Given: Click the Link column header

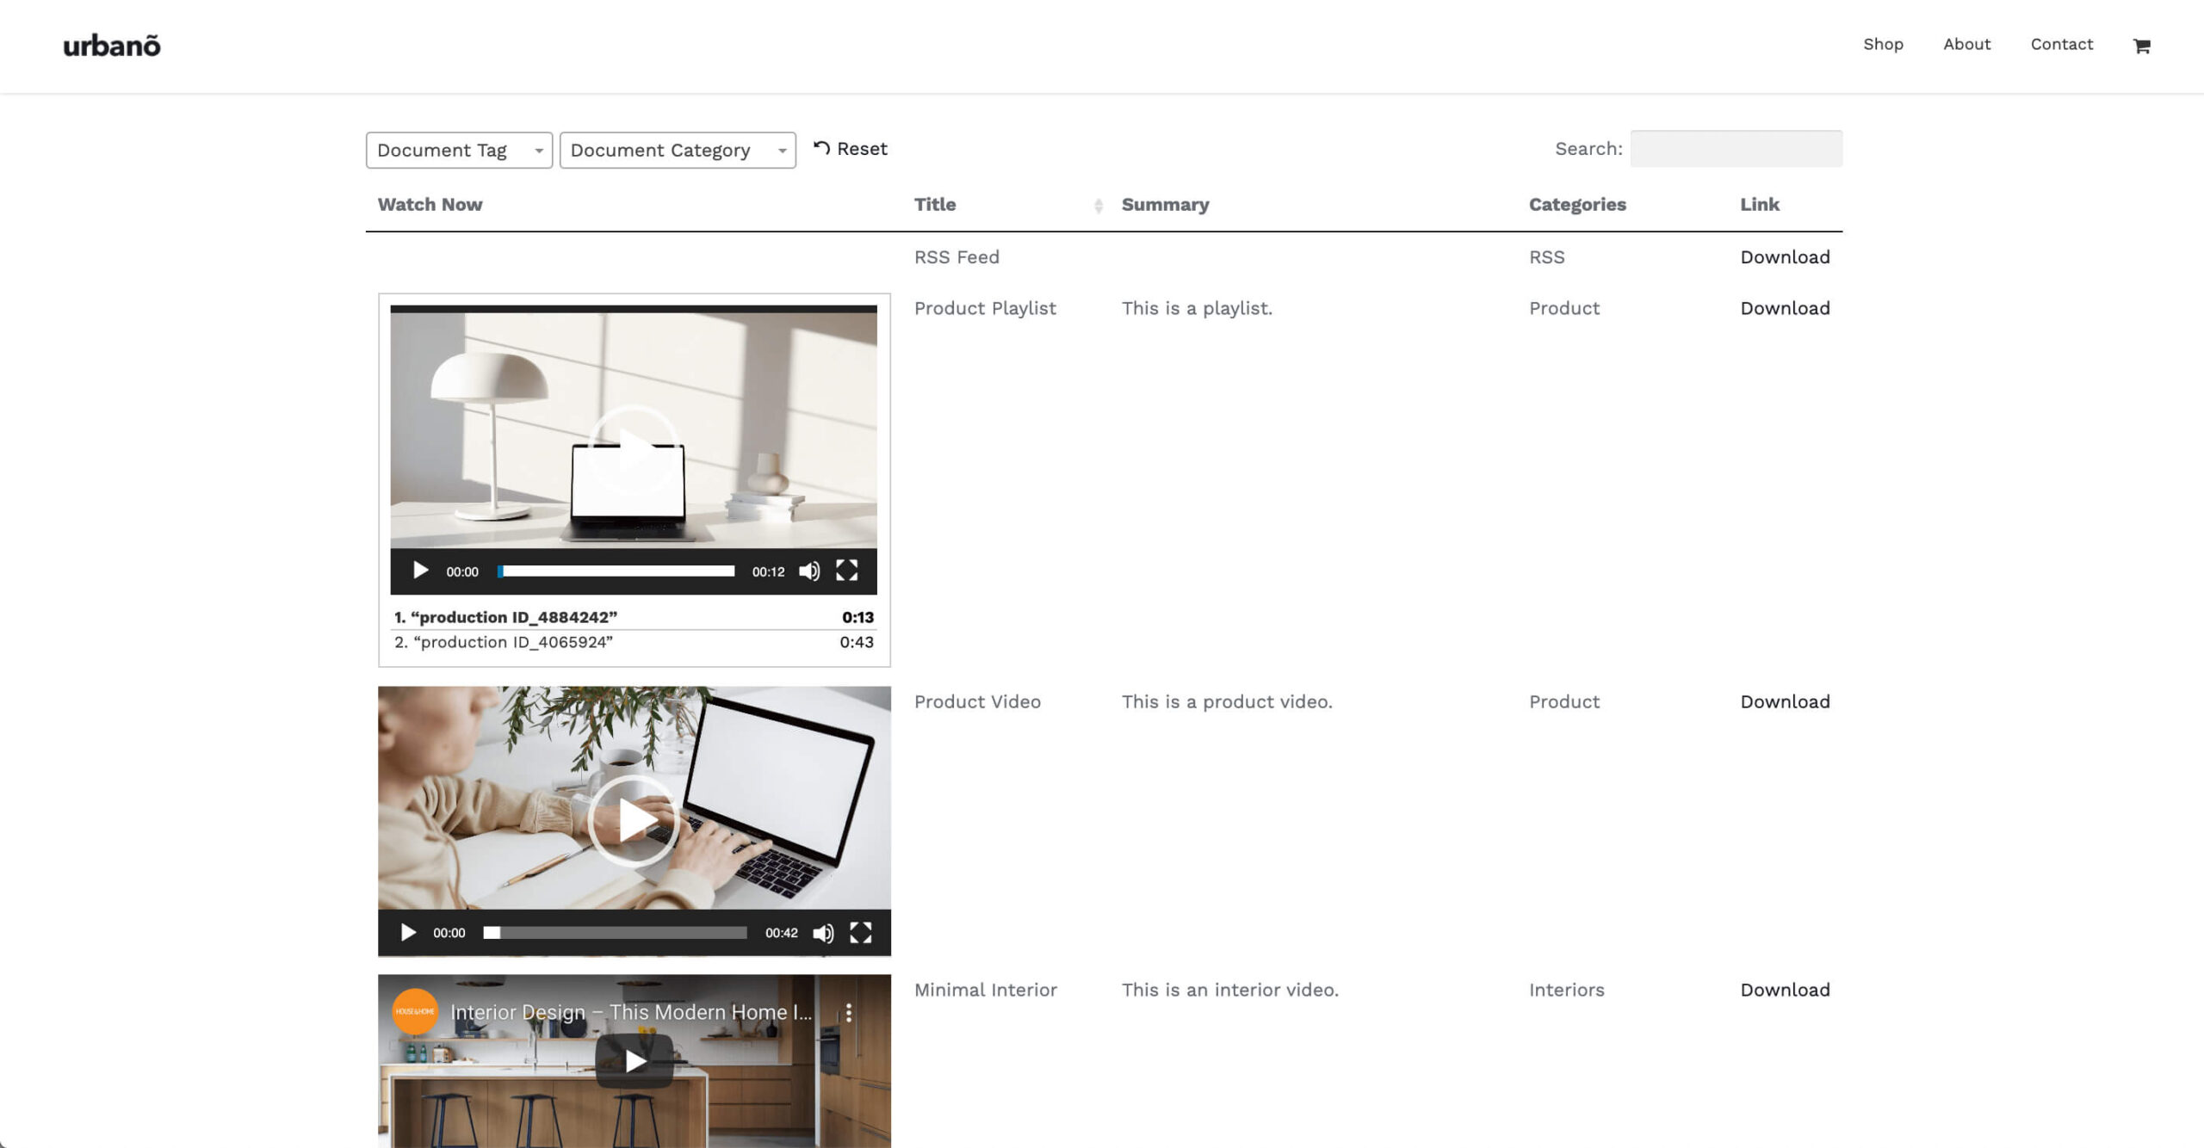Looking at the screenshot, I should click(1759, 205).
